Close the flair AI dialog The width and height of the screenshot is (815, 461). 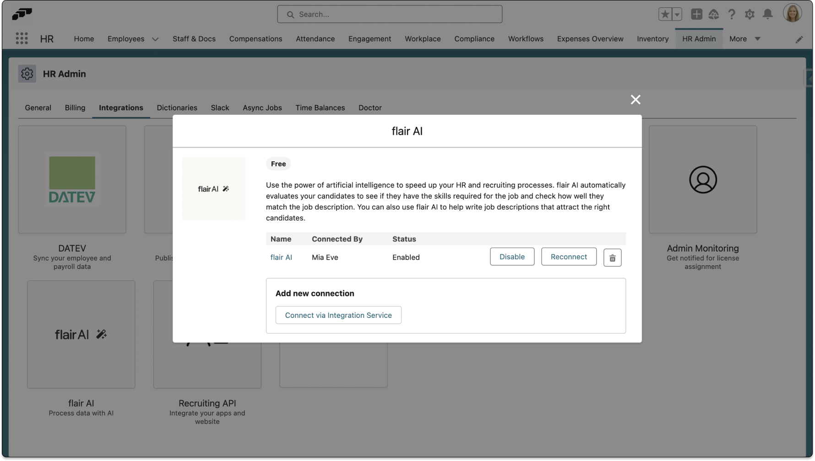(x=635, y=100)
